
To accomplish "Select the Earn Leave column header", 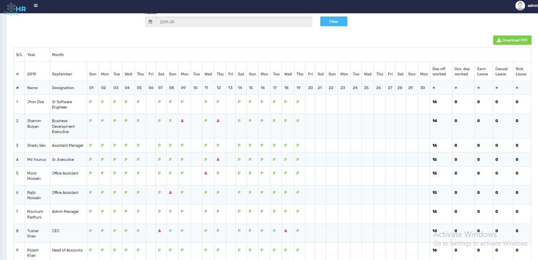I will click(482, 71).
